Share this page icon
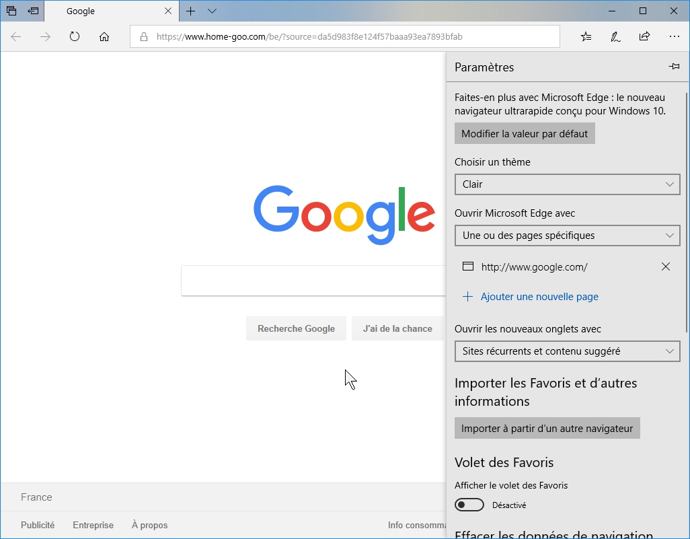Viewport: 690px width, 539px height. (x=645, y=36)
